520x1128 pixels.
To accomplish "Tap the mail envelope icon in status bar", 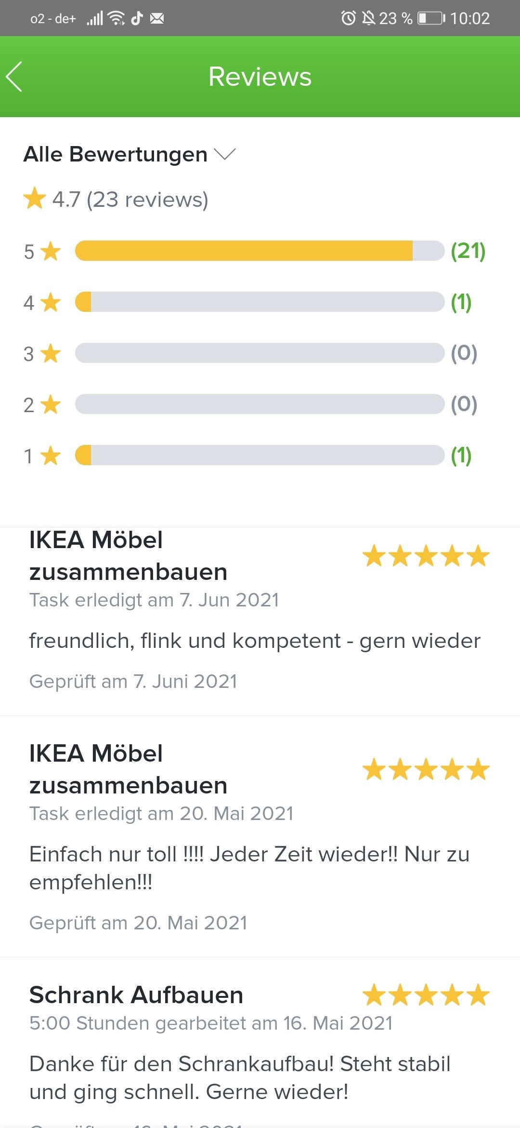I will [157, 18].
